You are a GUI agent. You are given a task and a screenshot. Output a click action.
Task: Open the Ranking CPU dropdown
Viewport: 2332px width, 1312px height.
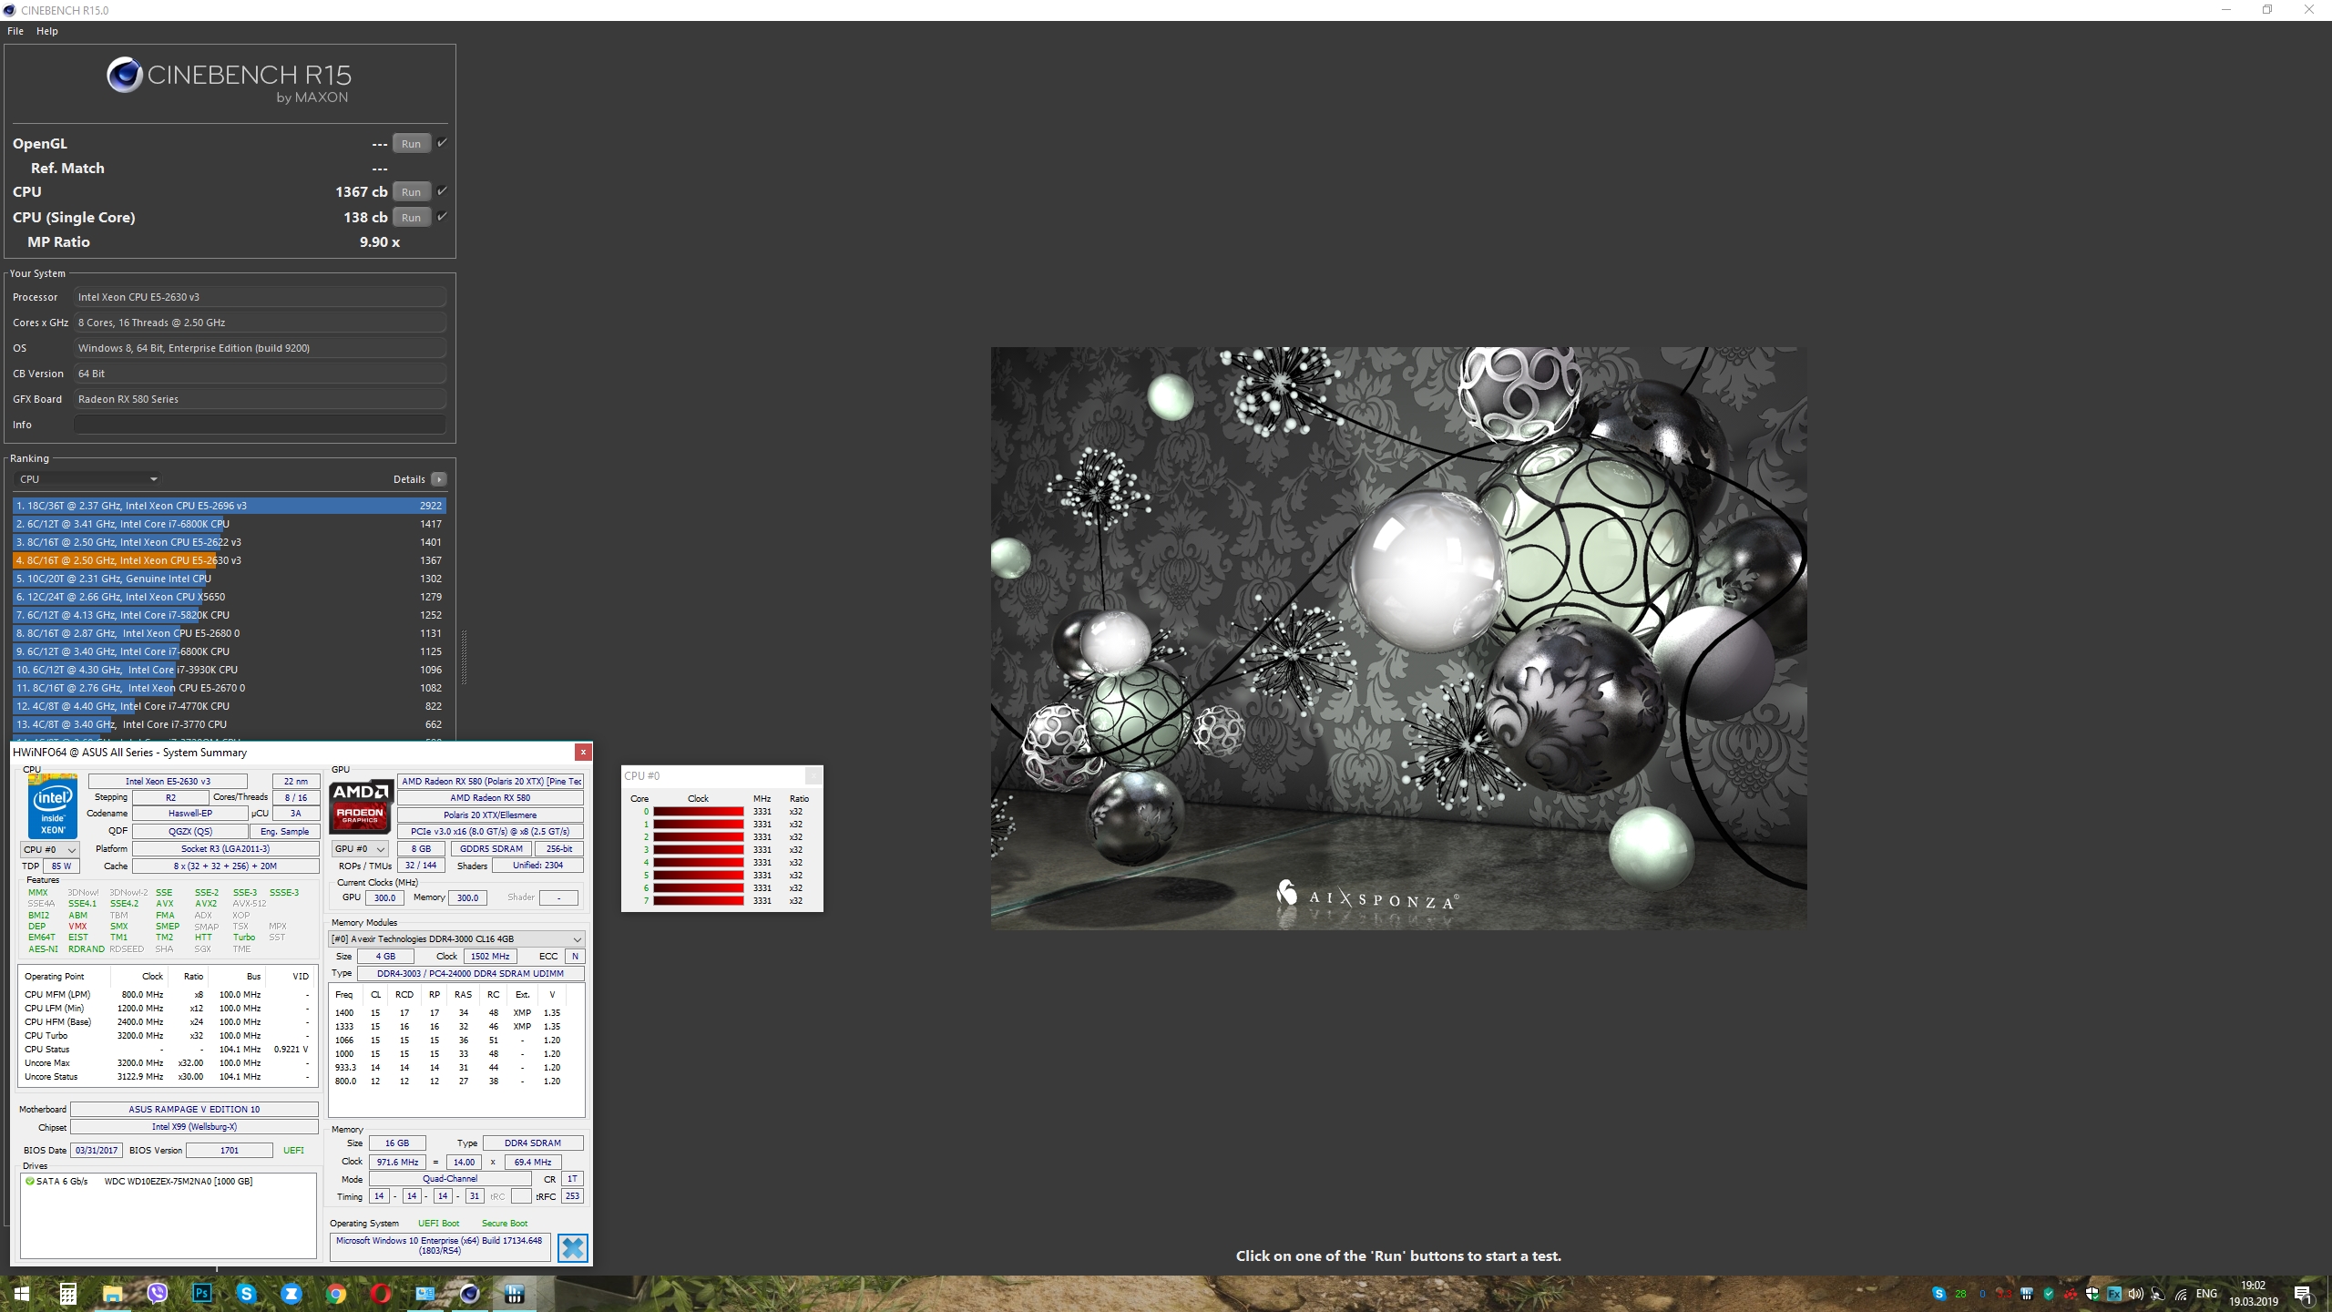click(x=88, y=479)
